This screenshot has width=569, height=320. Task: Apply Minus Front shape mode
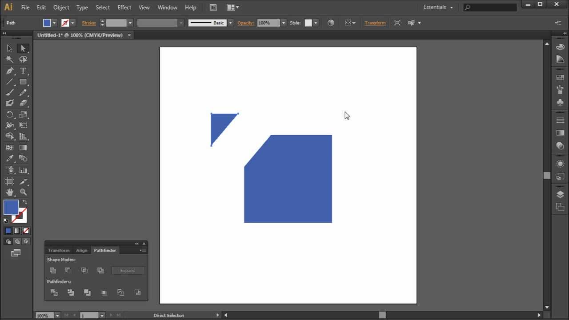tap(68, 270)
